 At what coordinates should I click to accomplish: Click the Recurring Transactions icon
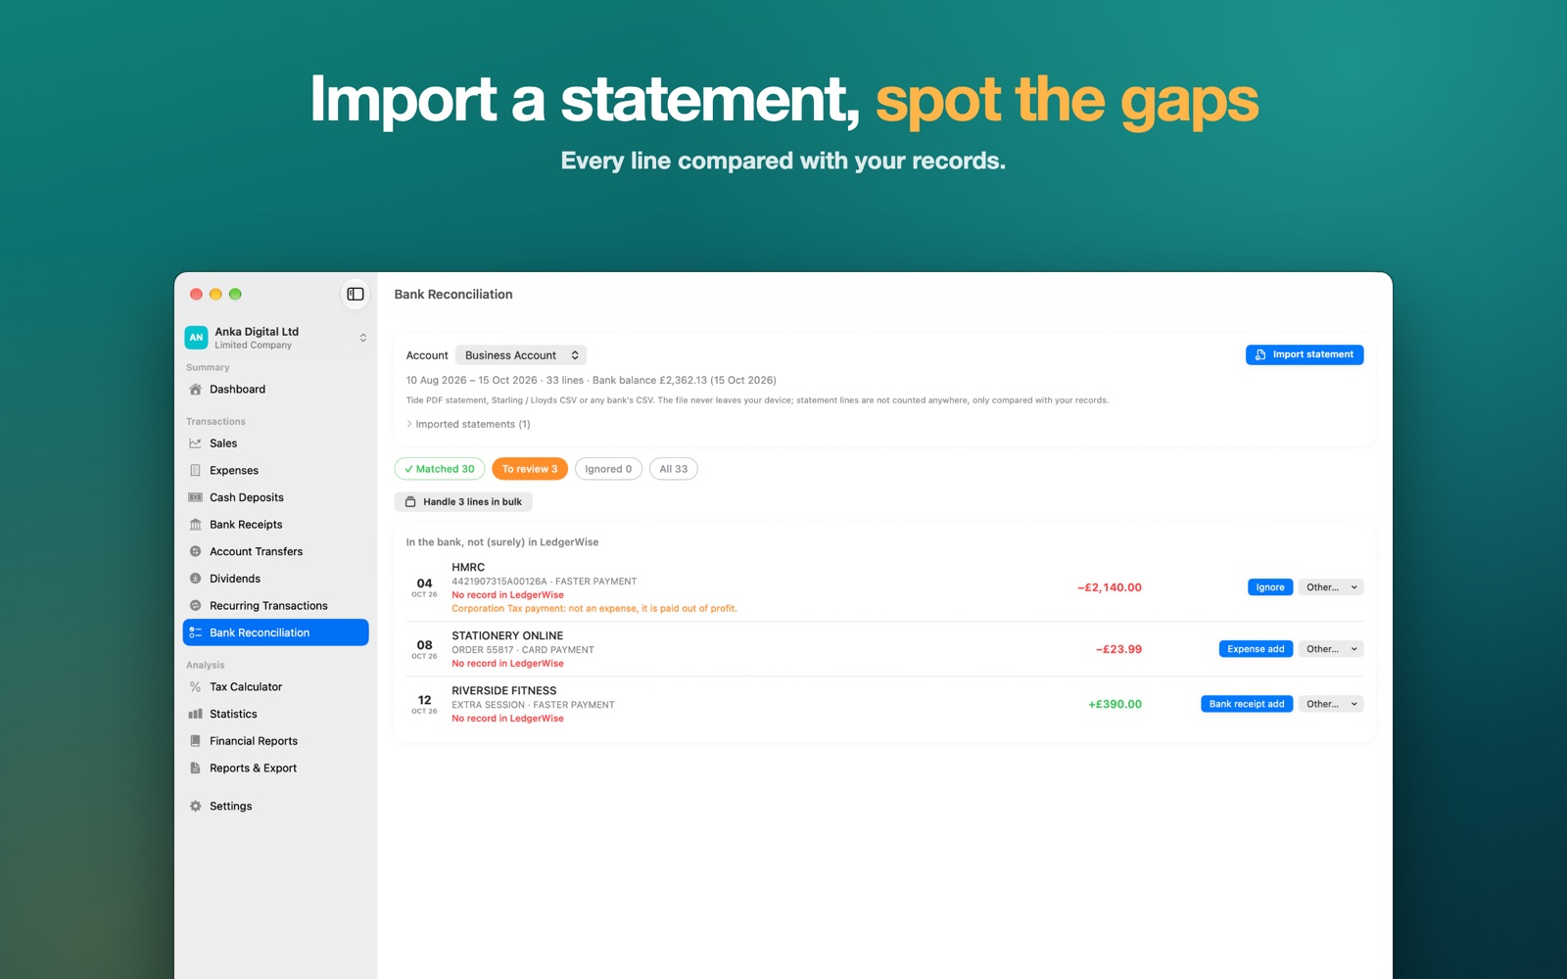point(196,606)
